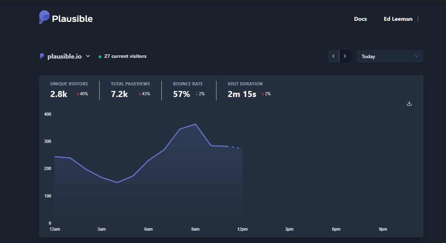
Task: Open the Docs link
Action: 360,19
